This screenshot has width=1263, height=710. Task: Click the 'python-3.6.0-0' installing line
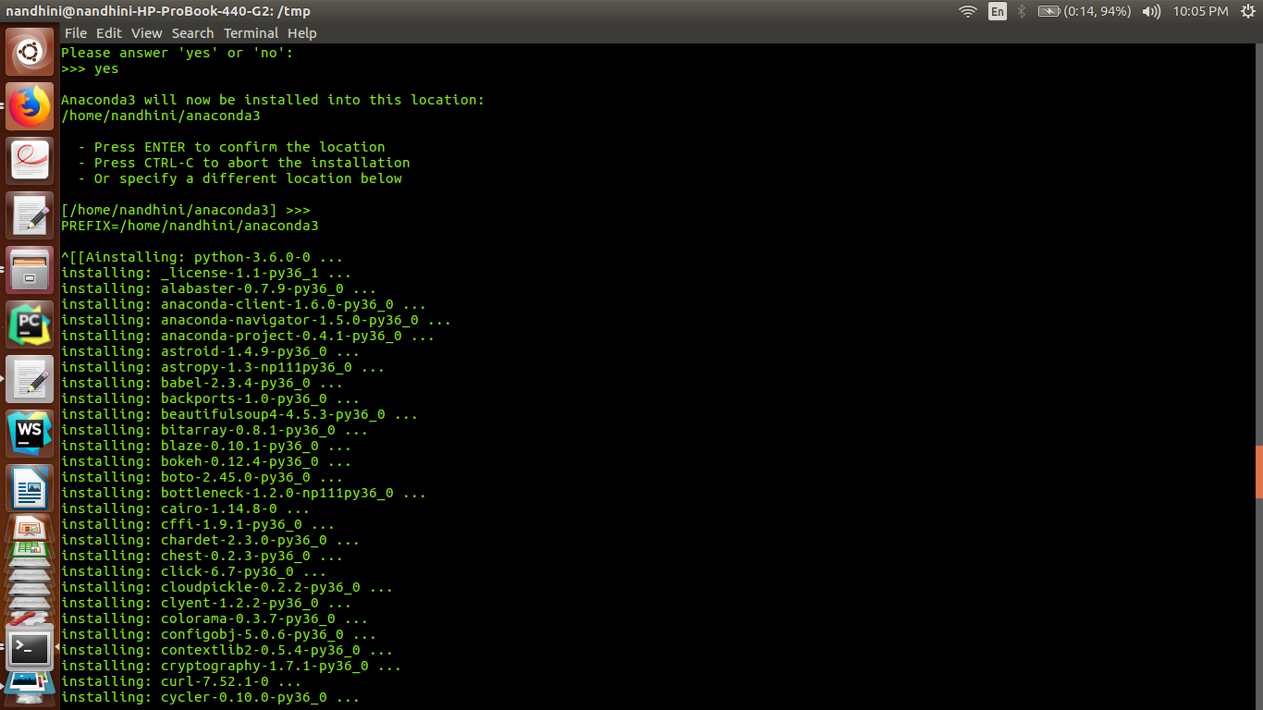pos(202,257)
